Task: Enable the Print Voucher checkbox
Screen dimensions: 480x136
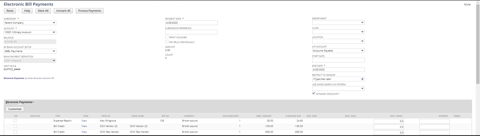Action: (167, 37)
